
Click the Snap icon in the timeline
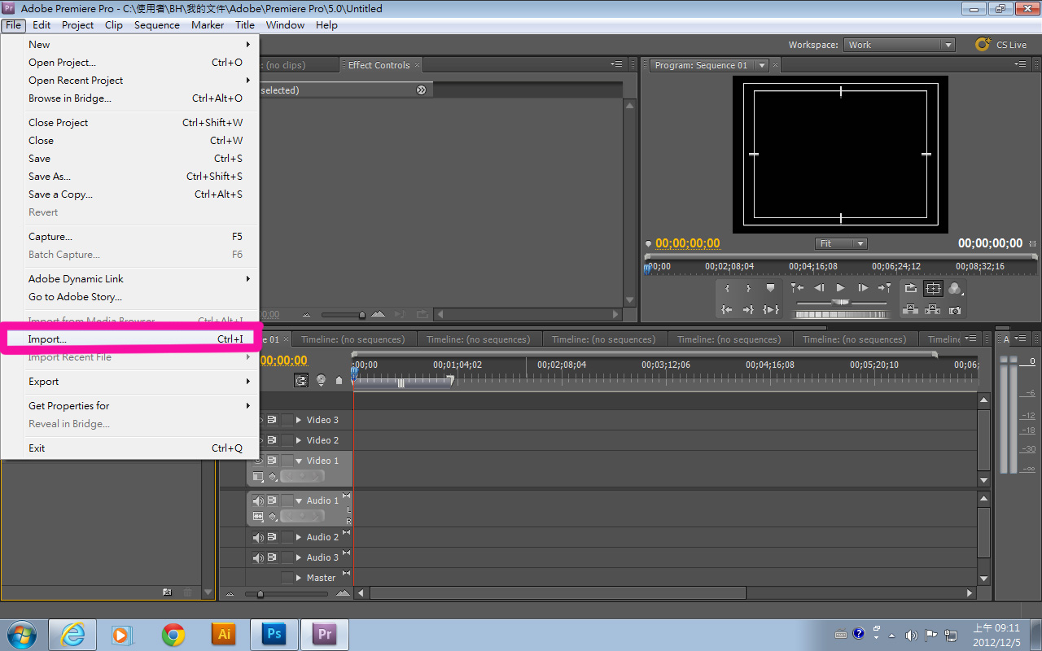301,380
